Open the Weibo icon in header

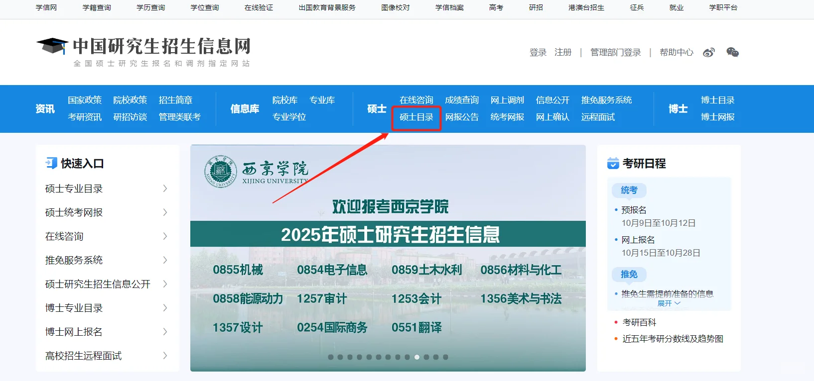[x=709, y=52]
